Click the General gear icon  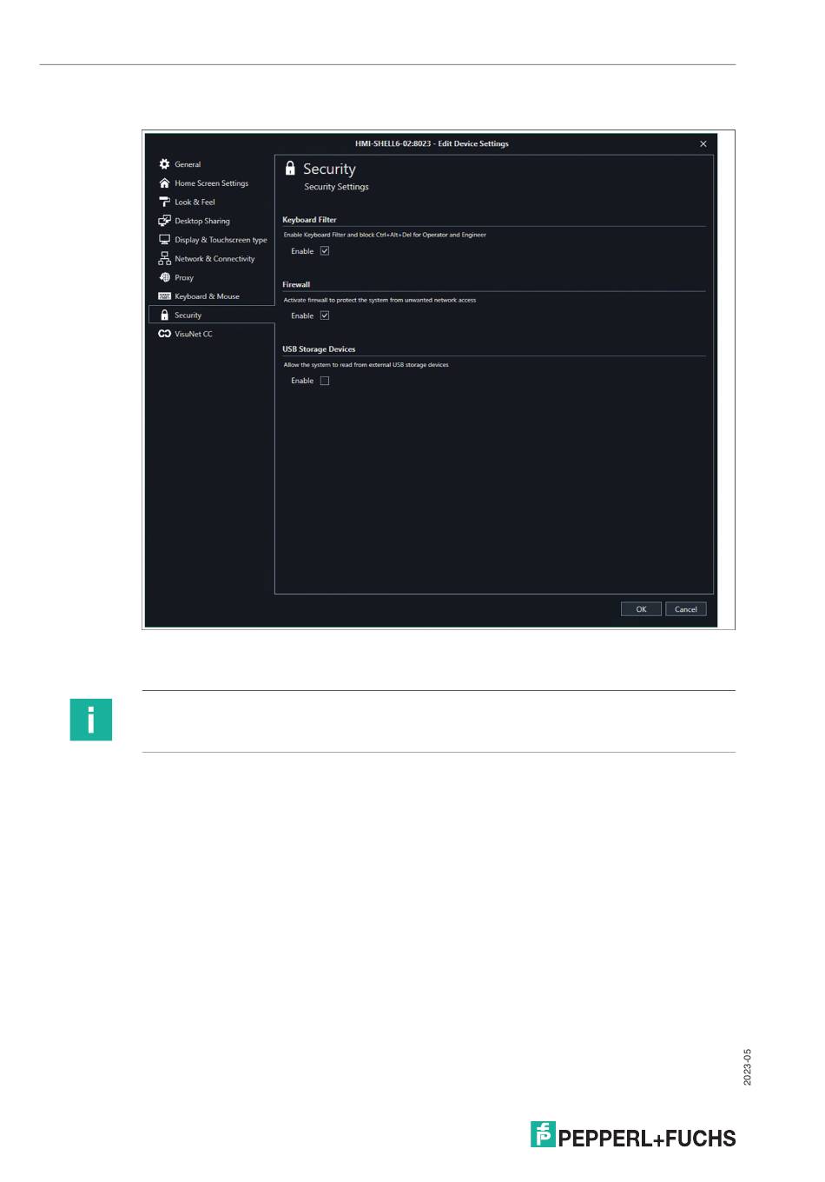point(164,164)
